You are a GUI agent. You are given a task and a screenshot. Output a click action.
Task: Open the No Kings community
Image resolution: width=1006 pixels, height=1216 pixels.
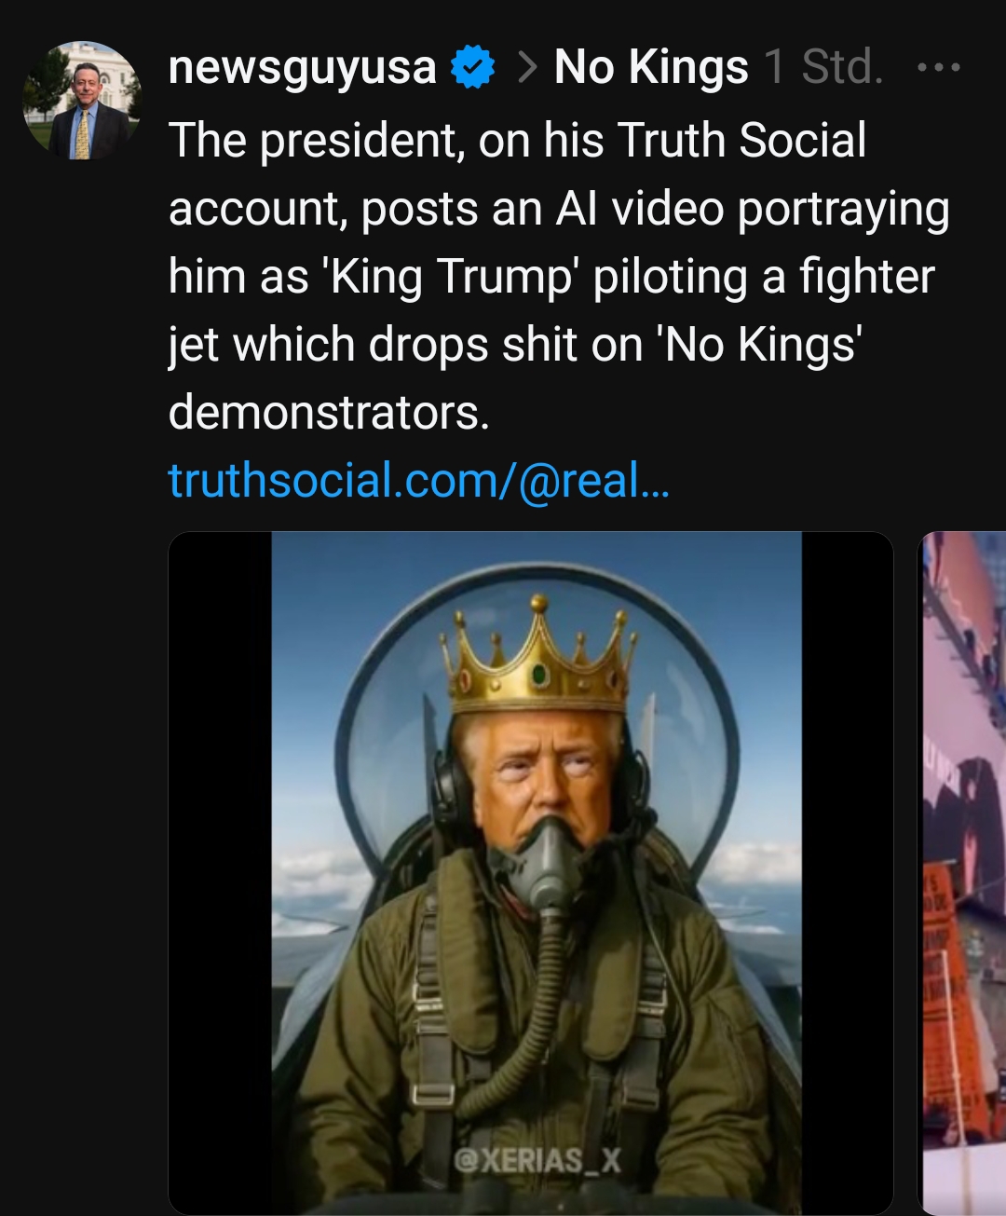(651, 67)
